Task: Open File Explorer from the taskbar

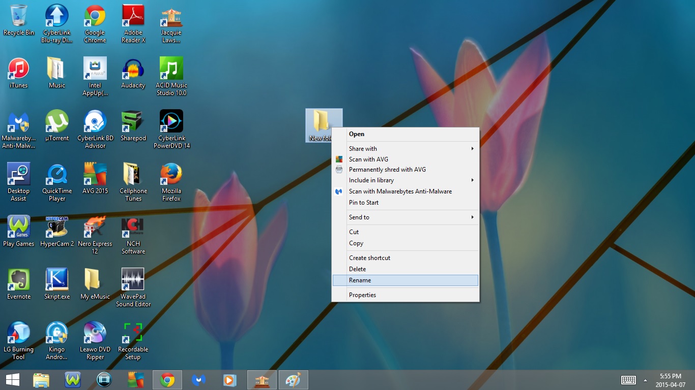Action: (x=41, y=380)
